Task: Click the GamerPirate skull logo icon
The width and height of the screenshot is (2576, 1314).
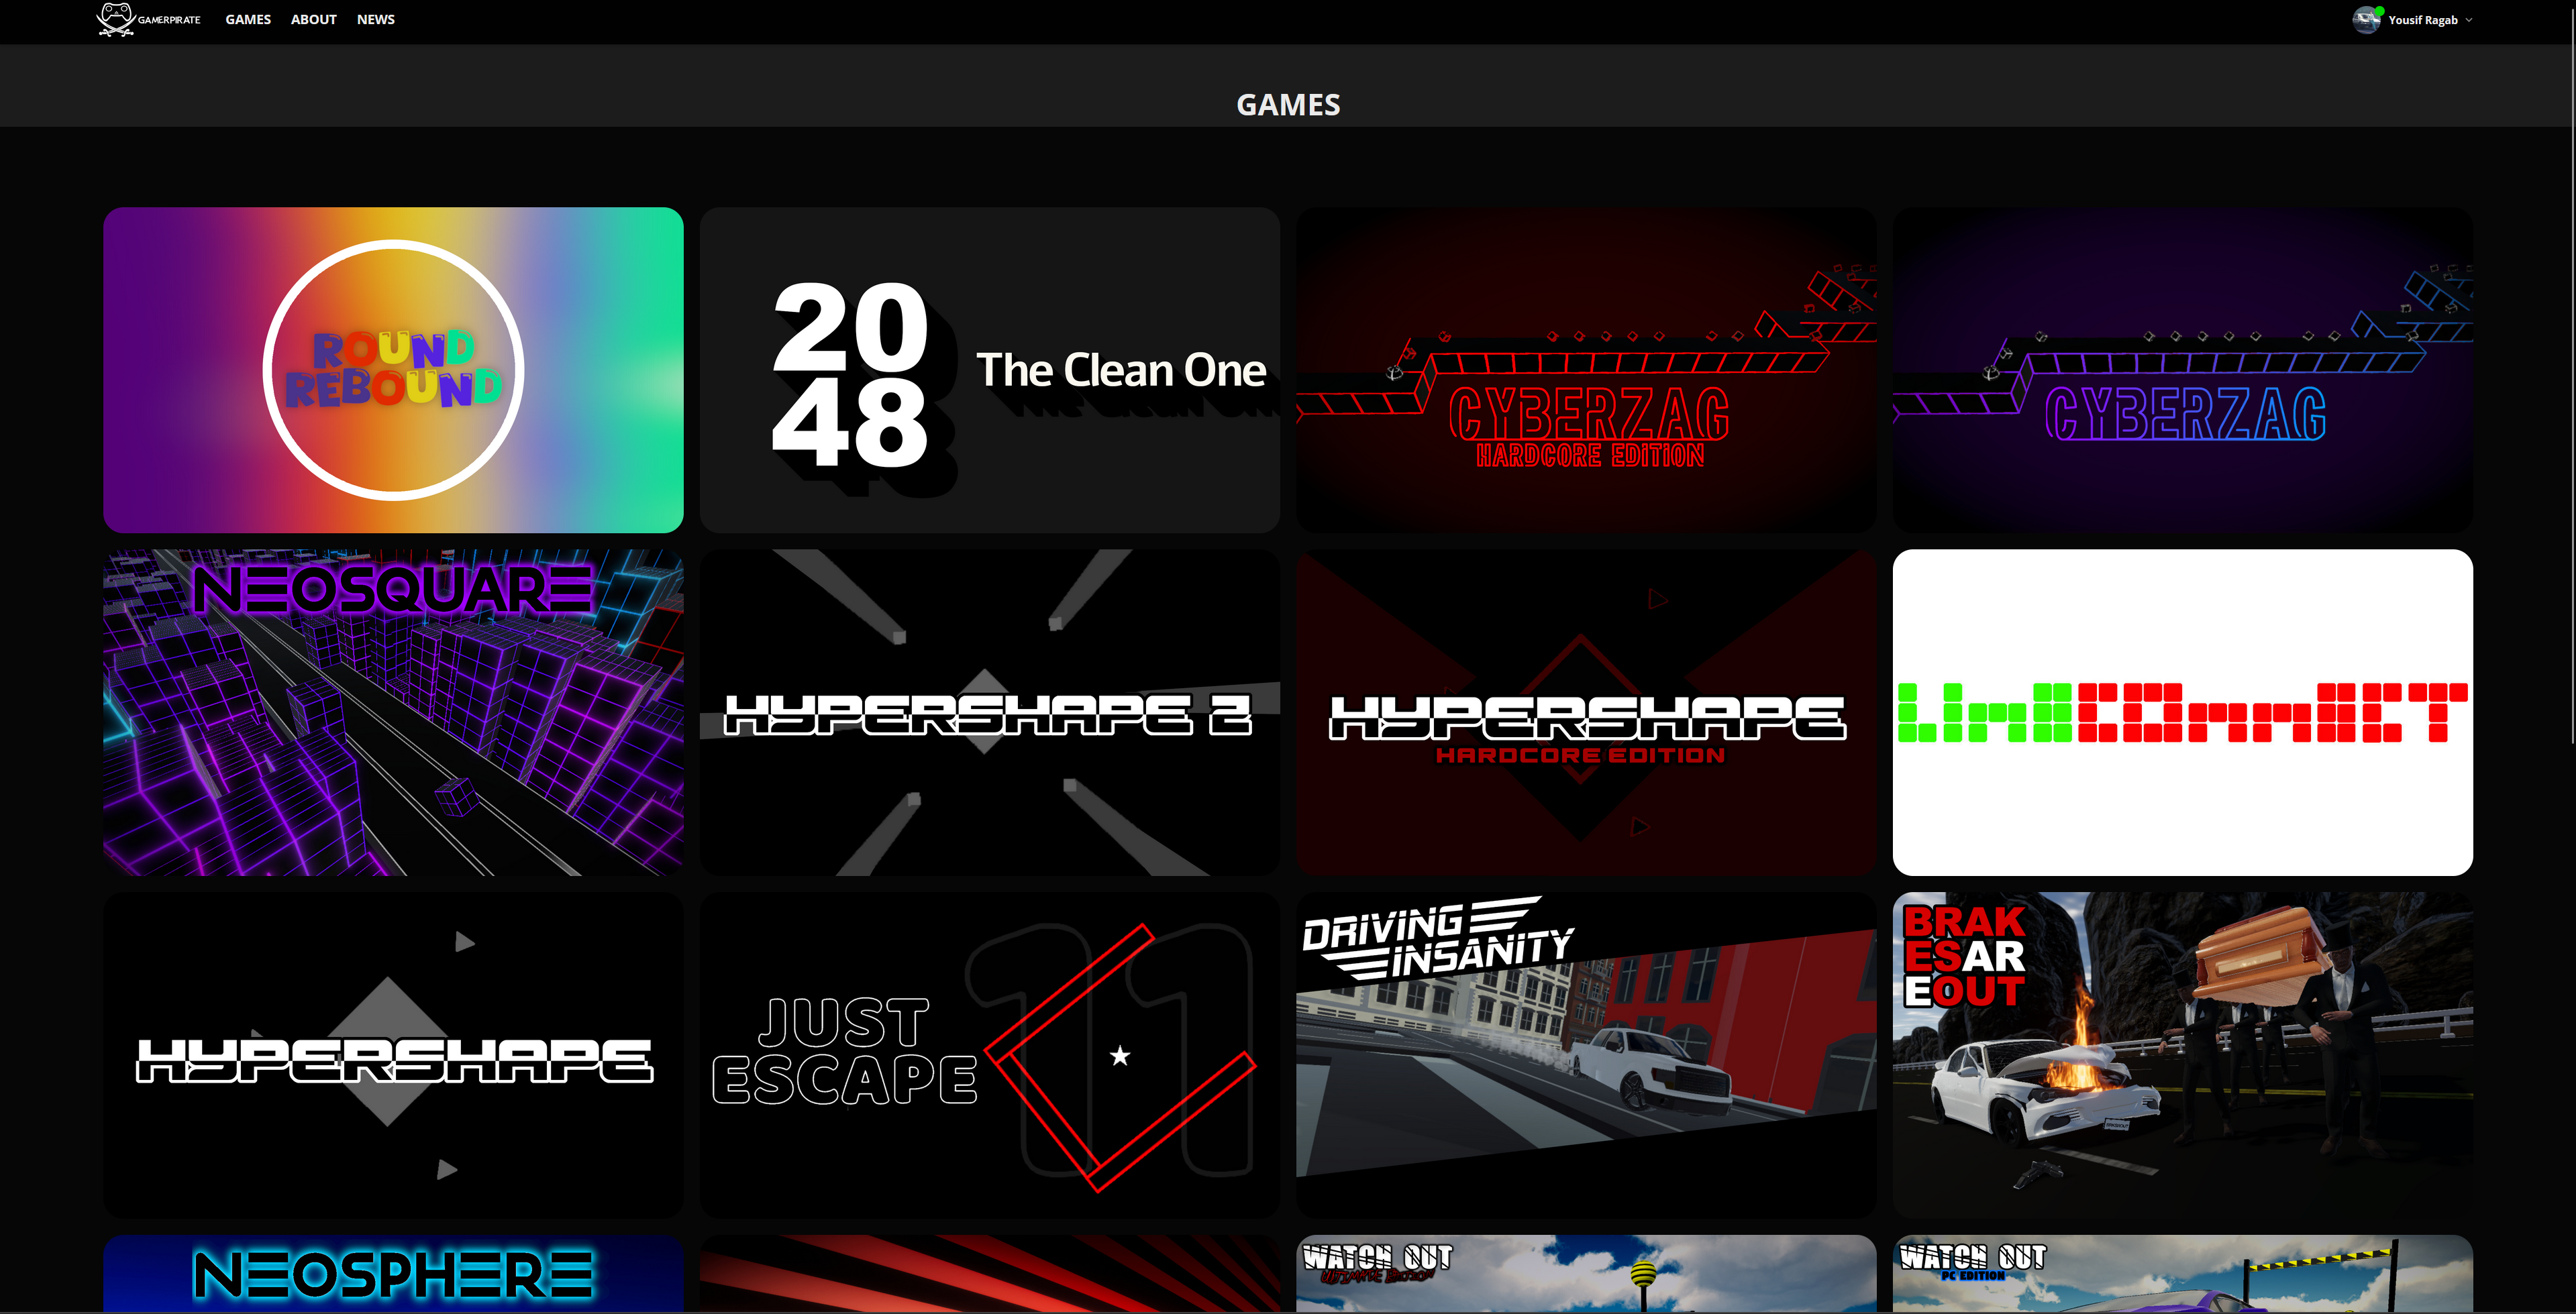Action: [x=116, y=19]
